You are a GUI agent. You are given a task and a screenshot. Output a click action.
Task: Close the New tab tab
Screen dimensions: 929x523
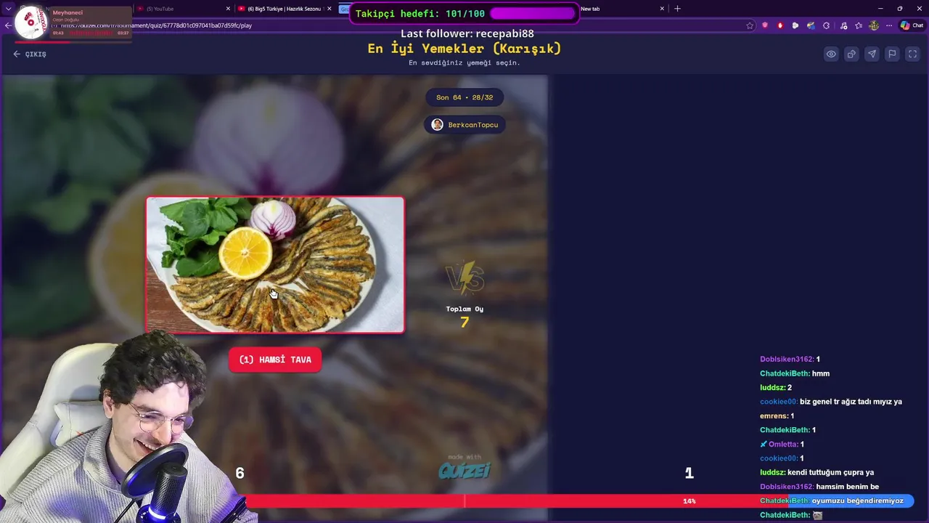pos(662,9)
